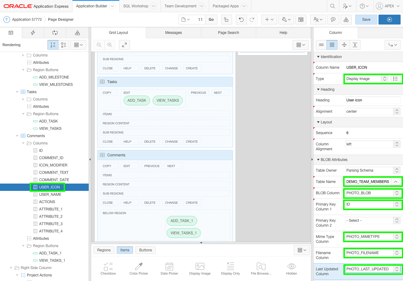The height and width of the screenshot is (281, 403).
Task: Open the developer comments bubble icon
Action: 333,20
